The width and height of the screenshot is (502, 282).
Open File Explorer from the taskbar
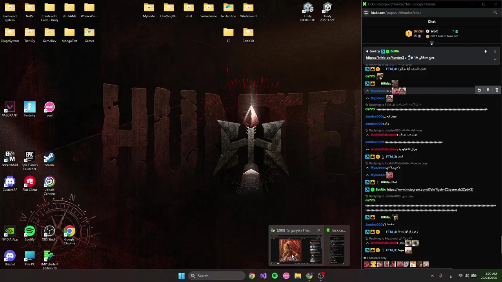(298, 276)
